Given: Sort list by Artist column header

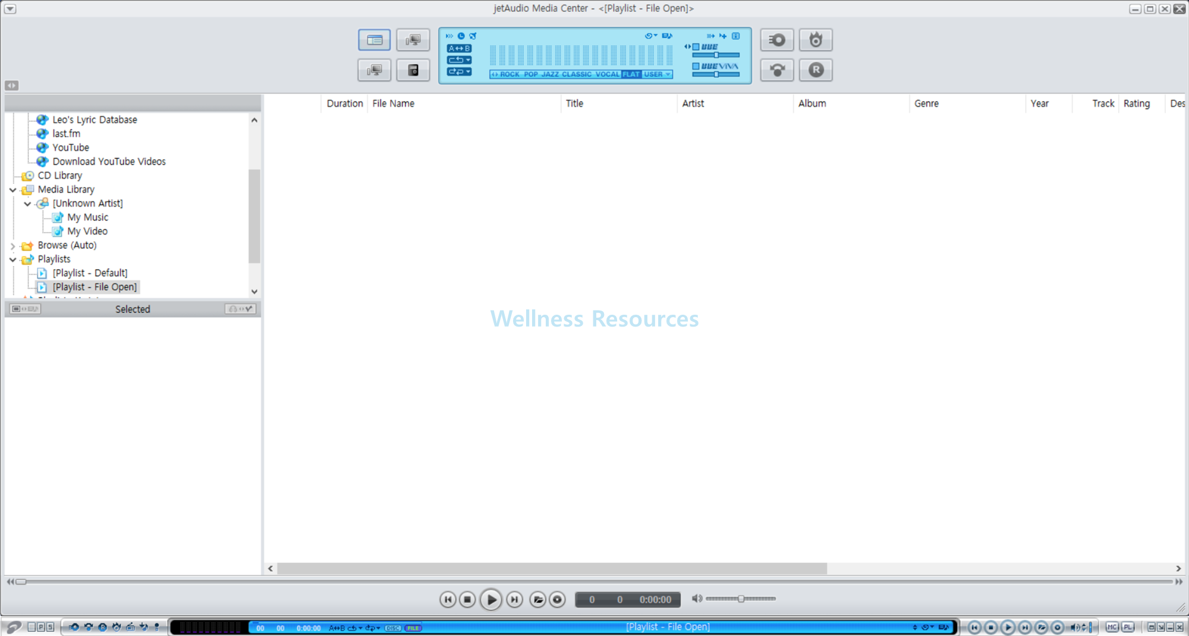Looking at the screenshot, I should [735, 103].
